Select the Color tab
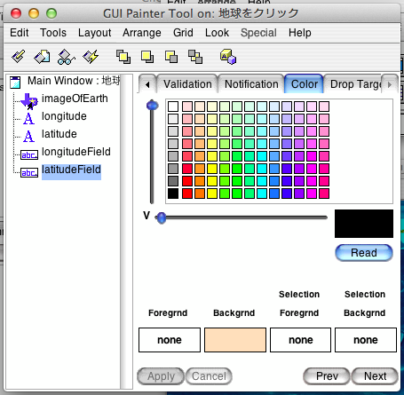404x395 pixels. [305, 84]
